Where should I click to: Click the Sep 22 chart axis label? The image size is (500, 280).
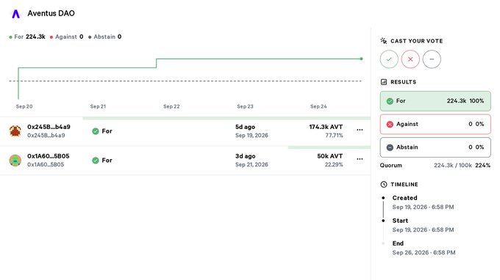click(x=171, y=106)
